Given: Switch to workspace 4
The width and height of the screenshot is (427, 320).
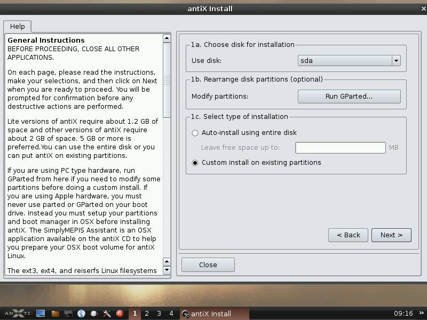Looking at the screenshot, I should pos(171,314).
